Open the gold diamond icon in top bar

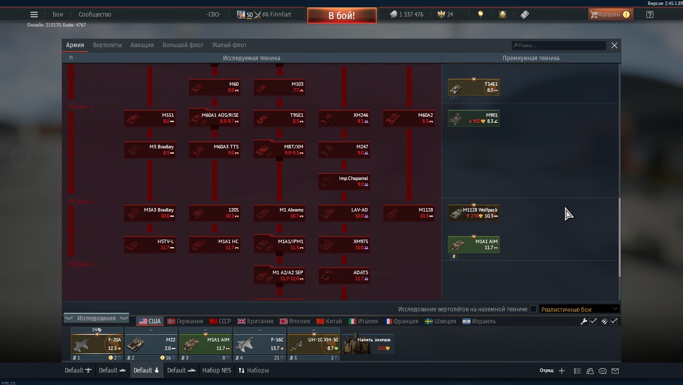coord(503,15)
